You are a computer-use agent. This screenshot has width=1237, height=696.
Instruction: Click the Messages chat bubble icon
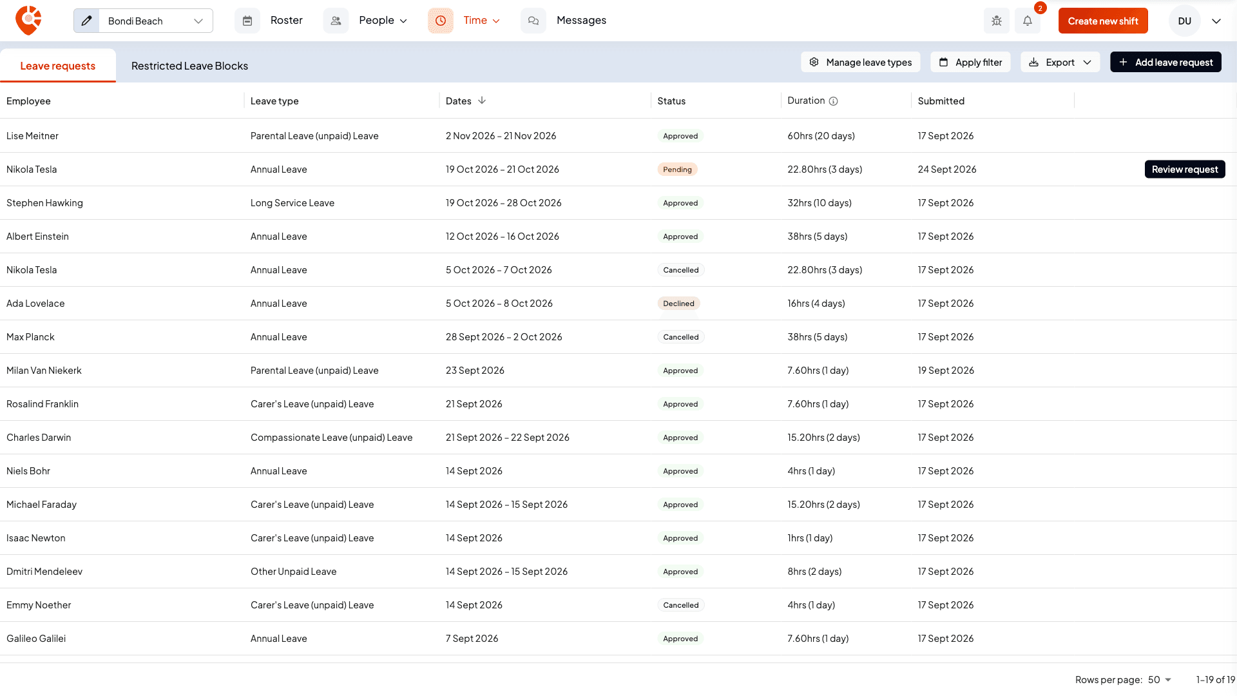click(x=533, y=21)
